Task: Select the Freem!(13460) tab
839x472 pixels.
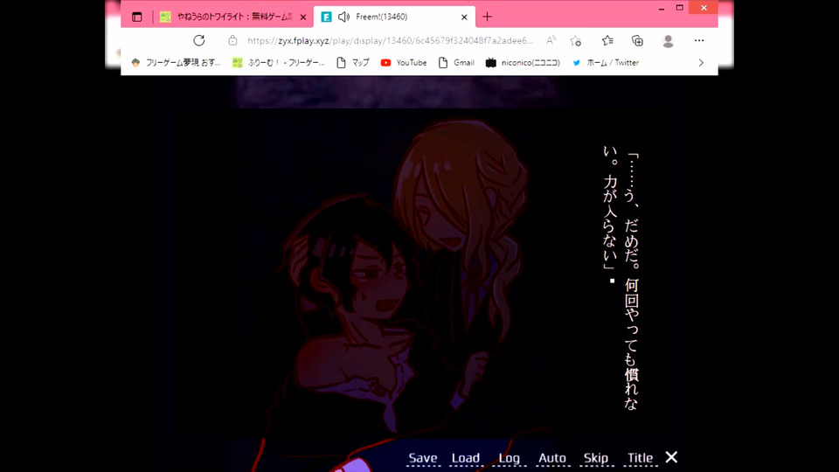Action: coord(394,17)
